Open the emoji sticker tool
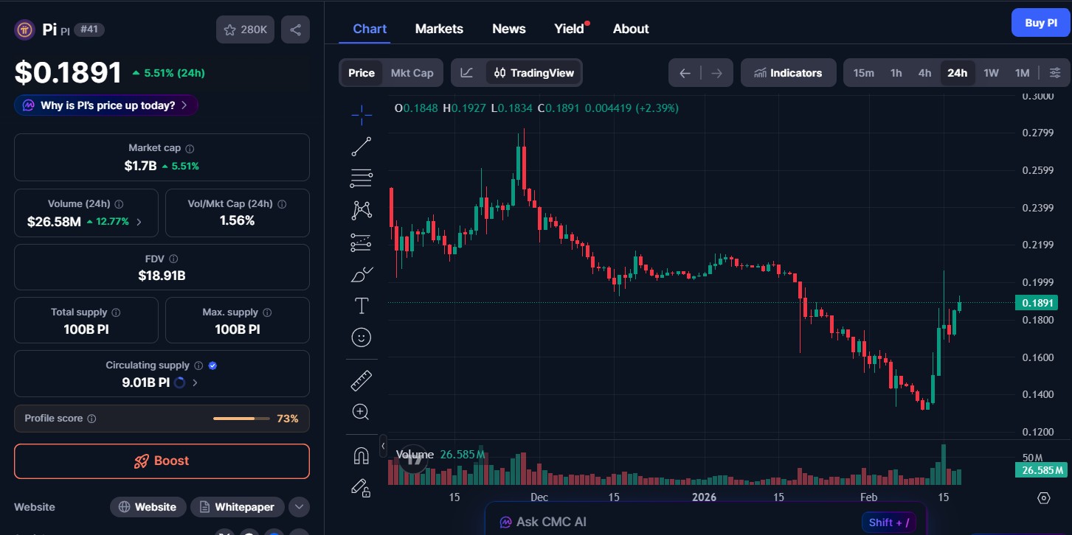Viewport: 1072px width, 535px height. 361,337
